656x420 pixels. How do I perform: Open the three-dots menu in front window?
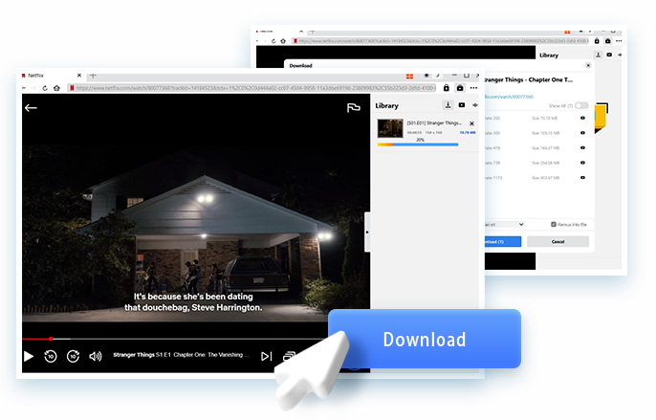coord(473,88)
